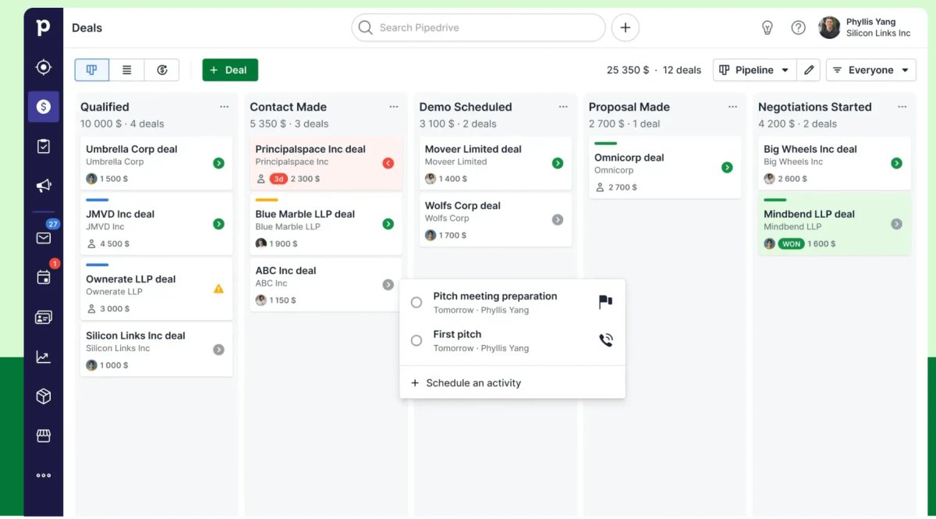The image size is (936, 519).
Task: Open Proposal Made column options menu
Action: (732, 107)
